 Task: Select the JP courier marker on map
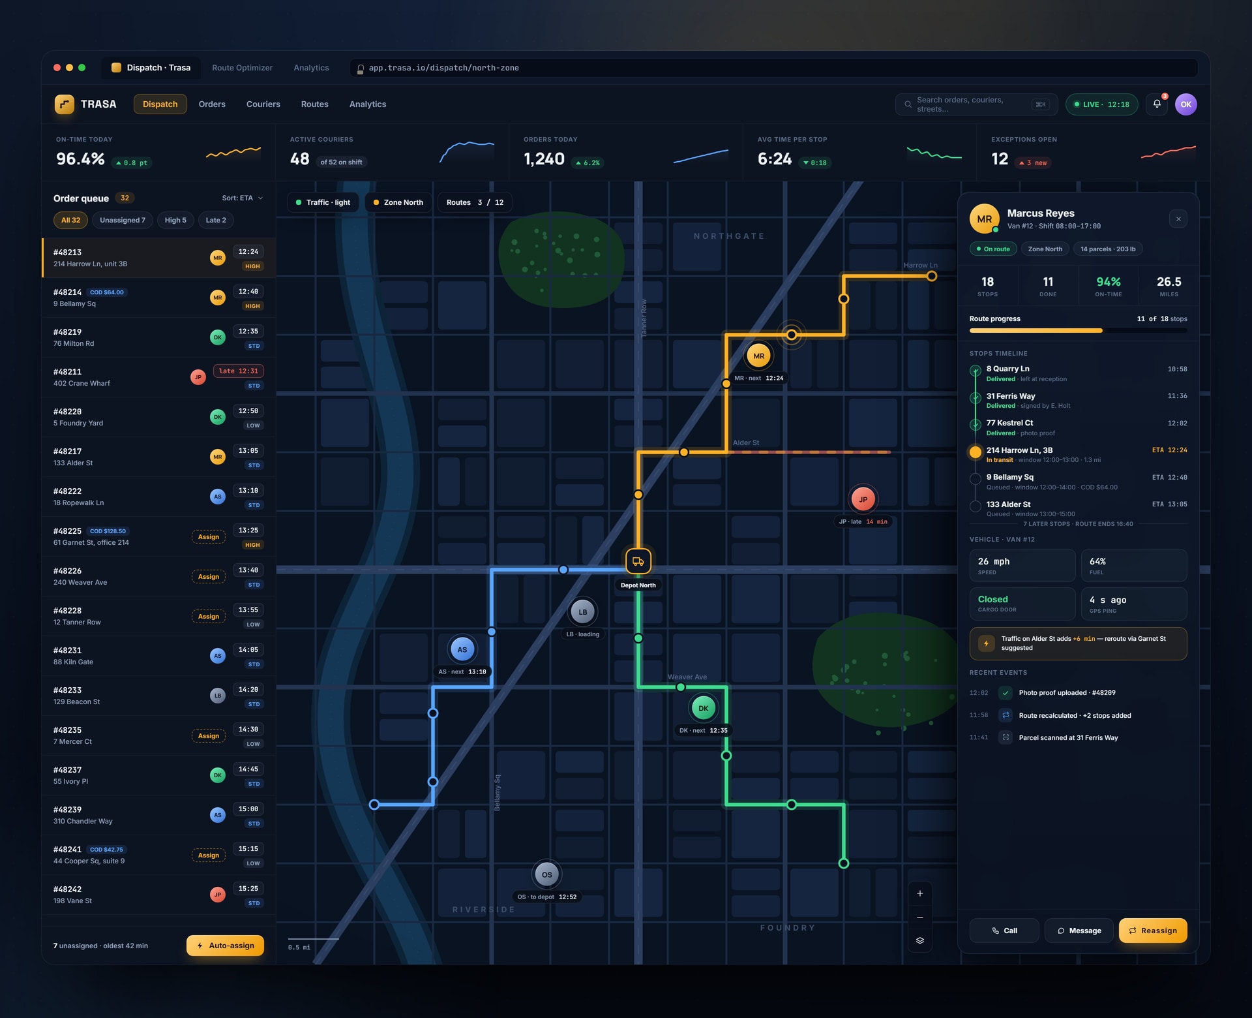click(x=863, y=499)
